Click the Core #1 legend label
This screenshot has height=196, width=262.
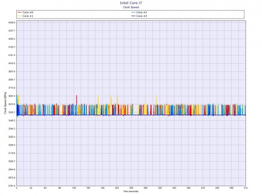(28, 16)
